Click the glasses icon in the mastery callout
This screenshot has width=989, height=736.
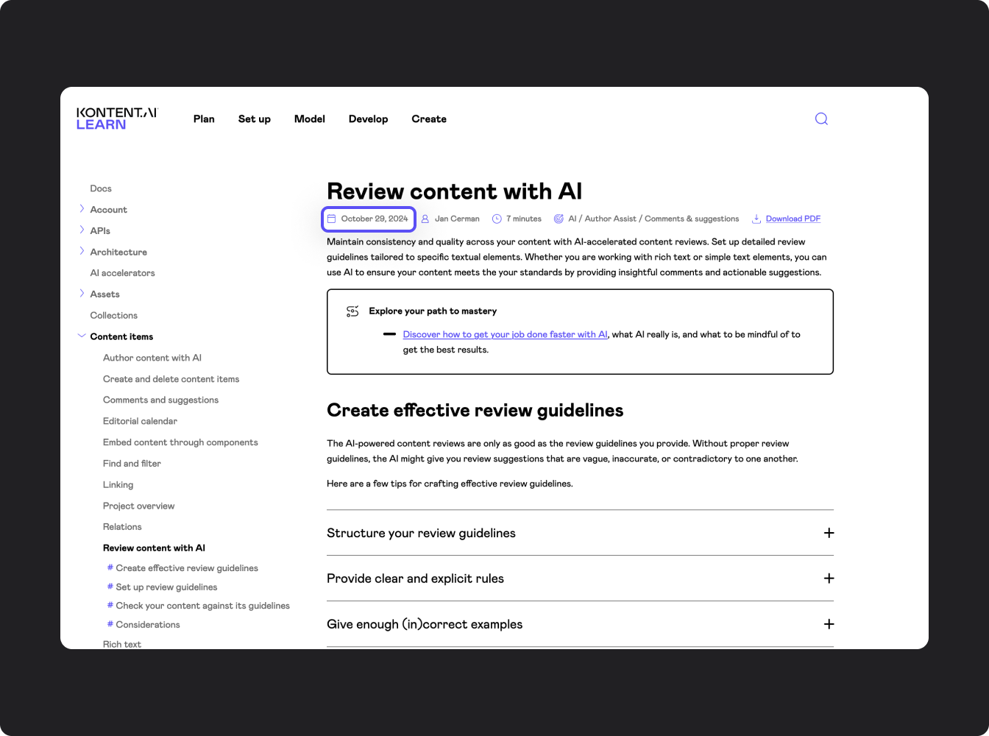point(352,311)
